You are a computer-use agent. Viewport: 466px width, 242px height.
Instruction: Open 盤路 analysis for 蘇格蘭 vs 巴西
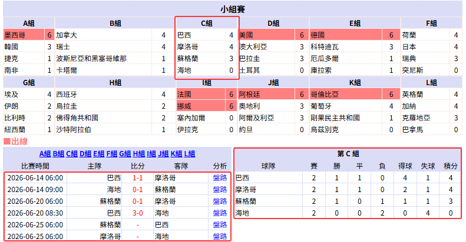click(220, 225)
